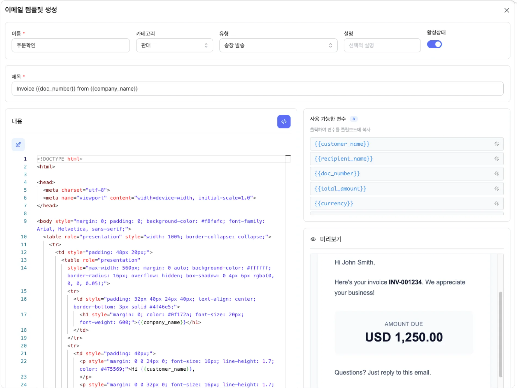Click copy icon beside {{currency}}
This screenshot has height=390, width=517.
point(496,203)
